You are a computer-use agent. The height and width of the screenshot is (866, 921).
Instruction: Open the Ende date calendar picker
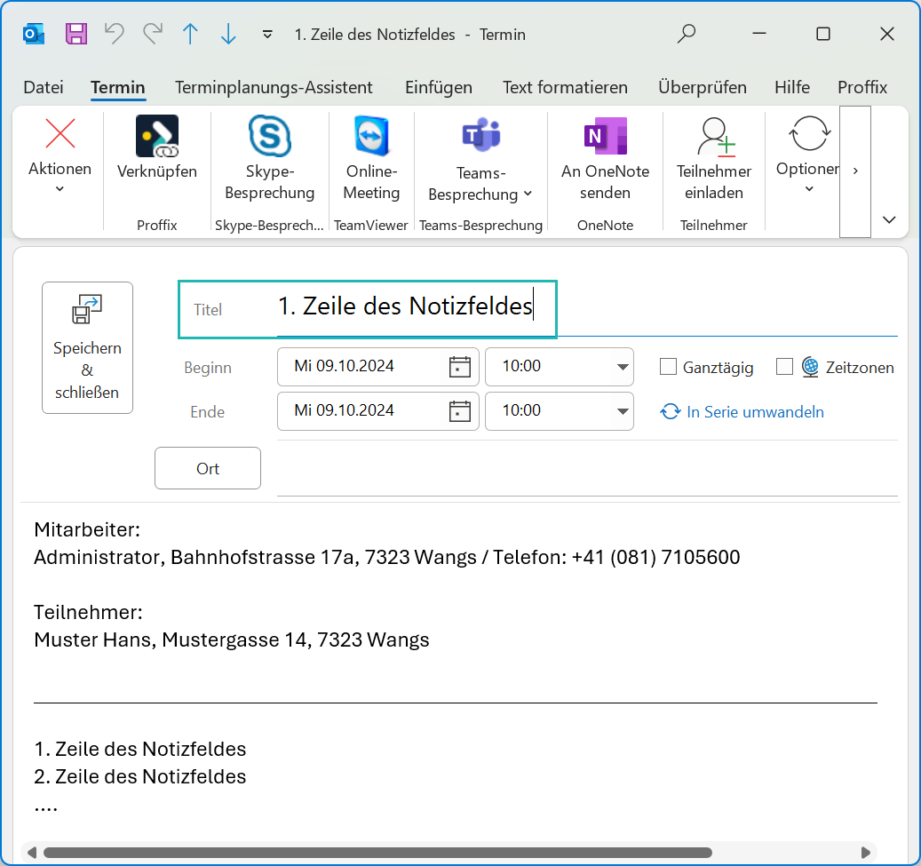[459, 411]
